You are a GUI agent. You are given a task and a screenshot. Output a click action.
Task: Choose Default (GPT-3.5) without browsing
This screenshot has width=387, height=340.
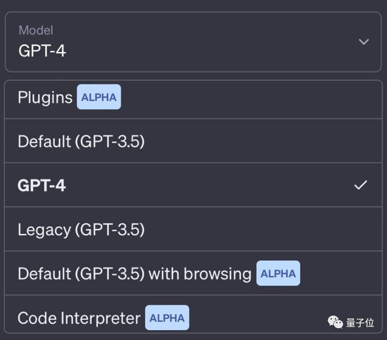(x=81, y=141)
